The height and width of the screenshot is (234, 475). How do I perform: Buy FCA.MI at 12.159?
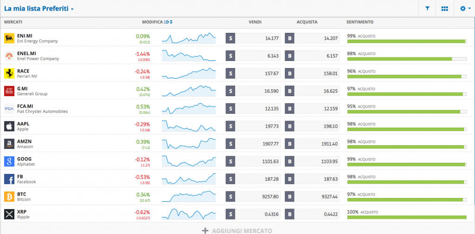click(312, 109)
